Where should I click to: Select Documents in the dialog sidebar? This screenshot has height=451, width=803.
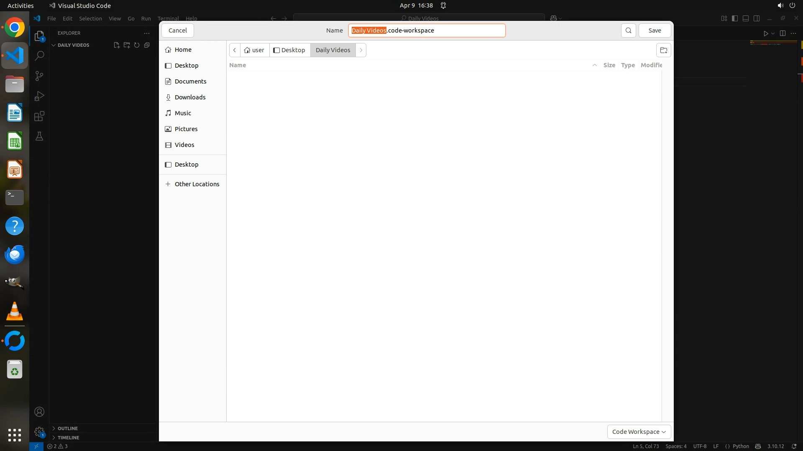pyautogui.click(x=190, y=81)
